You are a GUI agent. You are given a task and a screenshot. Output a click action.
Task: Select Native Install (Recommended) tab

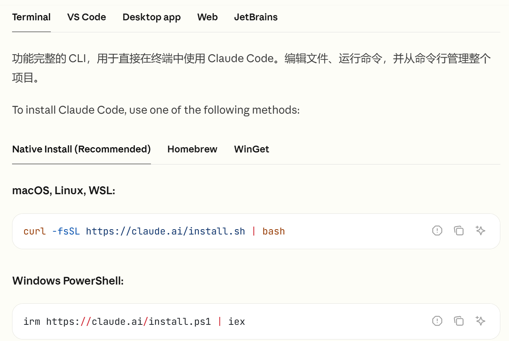tap(81, 149)
